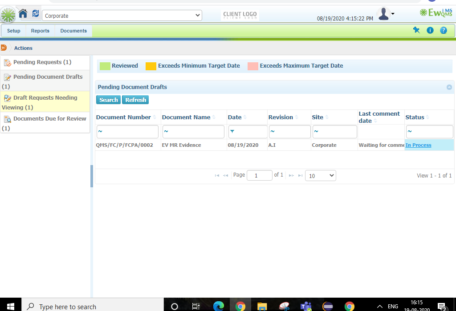The width and height of the screenshot is (456, 311).
Task: Click the Page number input field
Action: [x=260, y=176]
